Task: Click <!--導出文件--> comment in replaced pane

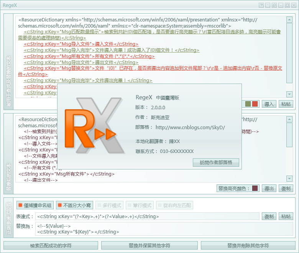Action: click(41, 180)
